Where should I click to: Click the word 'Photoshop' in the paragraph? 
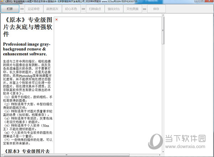tap(26, 76)
